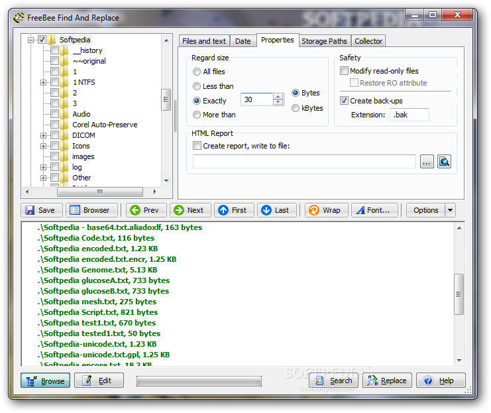Select the All files radio button
The width and height of the screenshot is (491, 413).
pos(197,72)
